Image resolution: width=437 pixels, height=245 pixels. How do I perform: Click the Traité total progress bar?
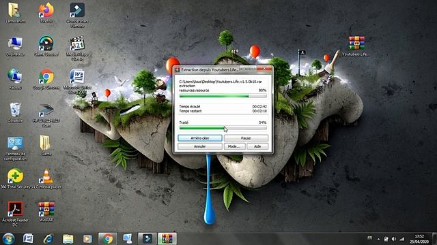coord(223,128)
